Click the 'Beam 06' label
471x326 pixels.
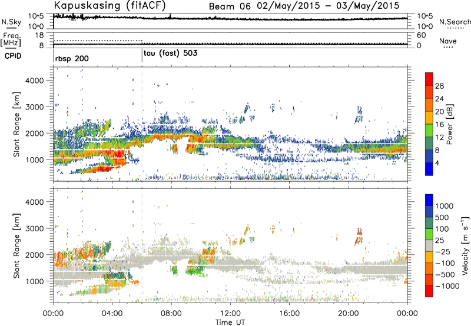coord(230,6)
